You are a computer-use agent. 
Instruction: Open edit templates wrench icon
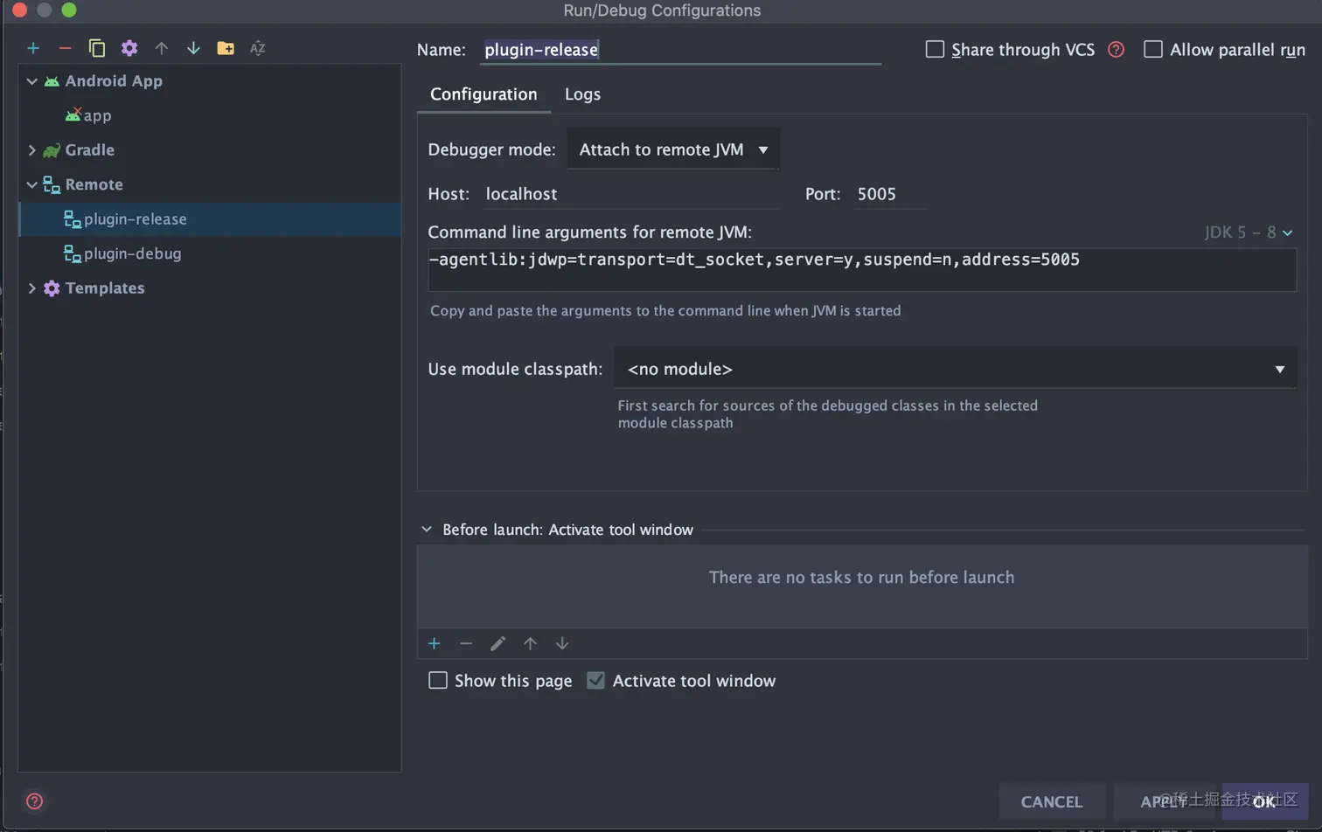pos(129,48)
